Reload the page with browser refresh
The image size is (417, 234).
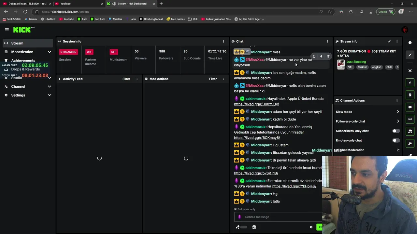(25, 12)
